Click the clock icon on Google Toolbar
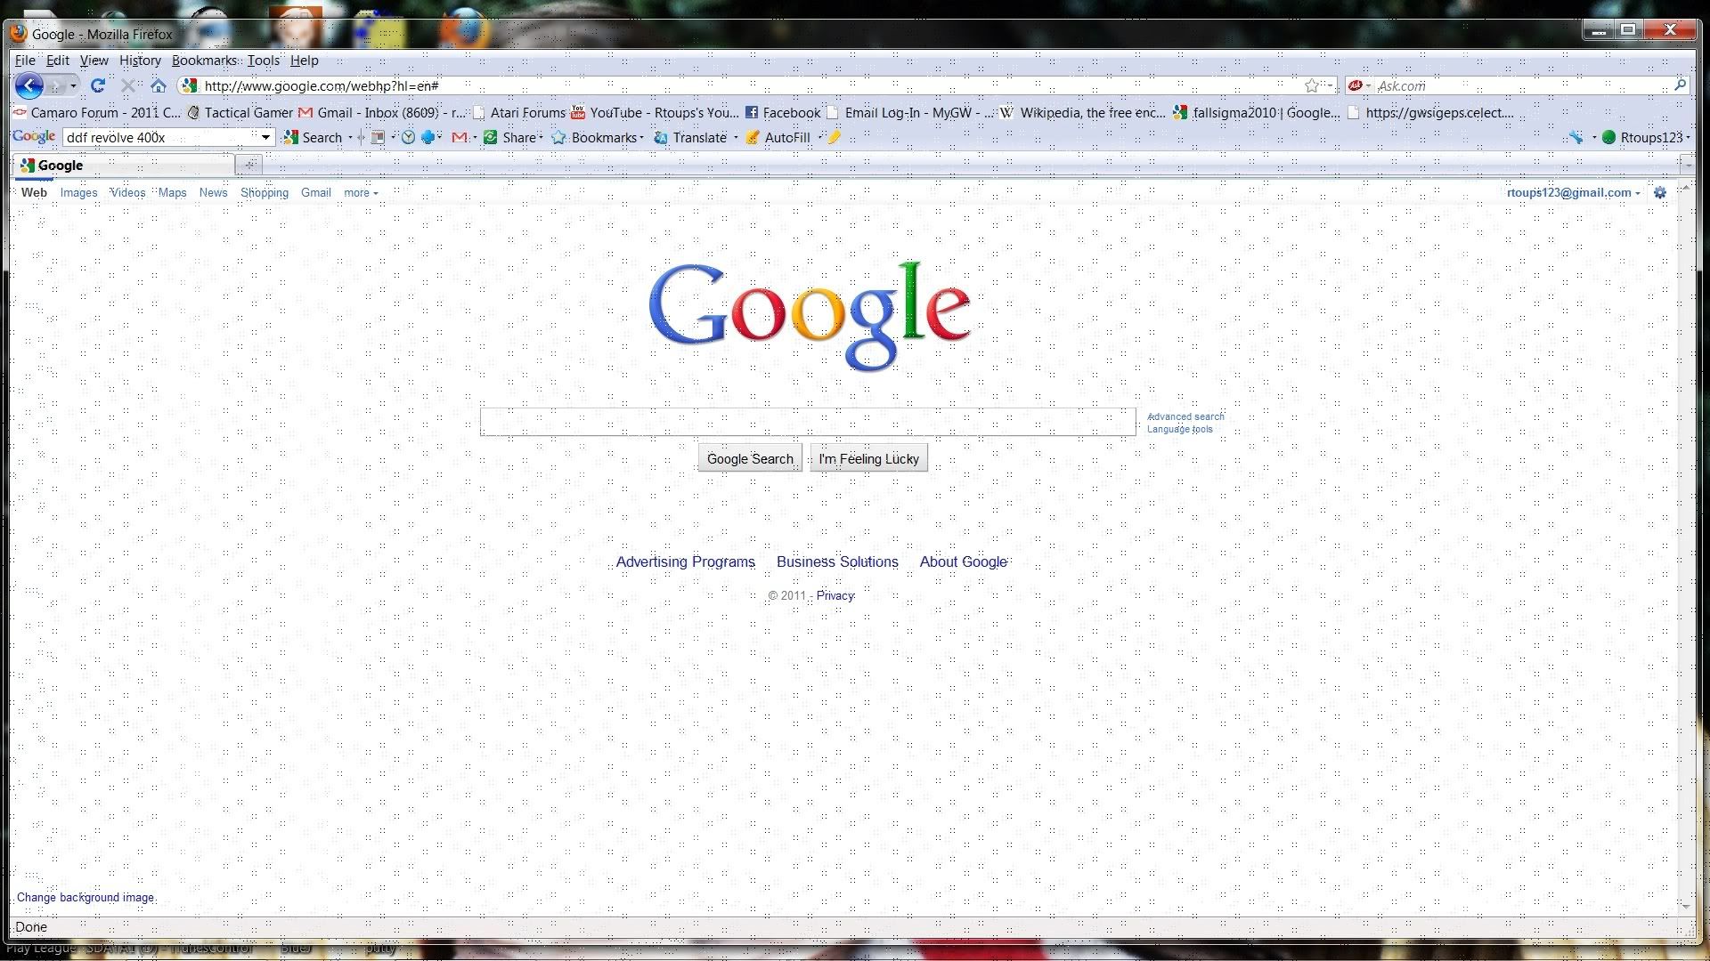The width and height of the screenshot is (1710, 961). 408,137
